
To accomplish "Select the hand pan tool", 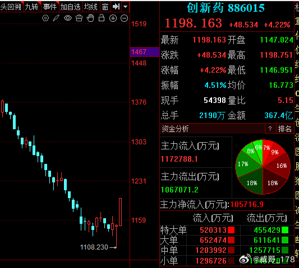I will coord(90,18).
